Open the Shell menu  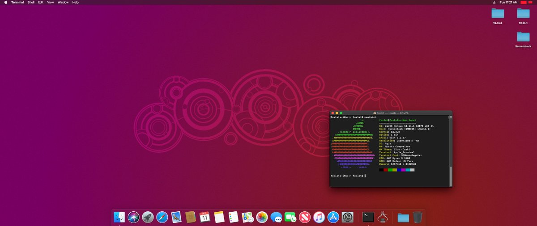31,2
